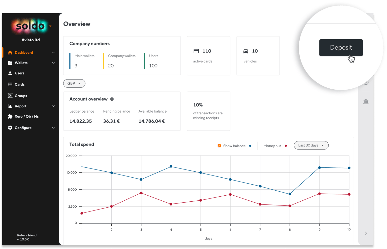
Task: Open the Last 30 days dropdown
Action: [x=311, y=145]
